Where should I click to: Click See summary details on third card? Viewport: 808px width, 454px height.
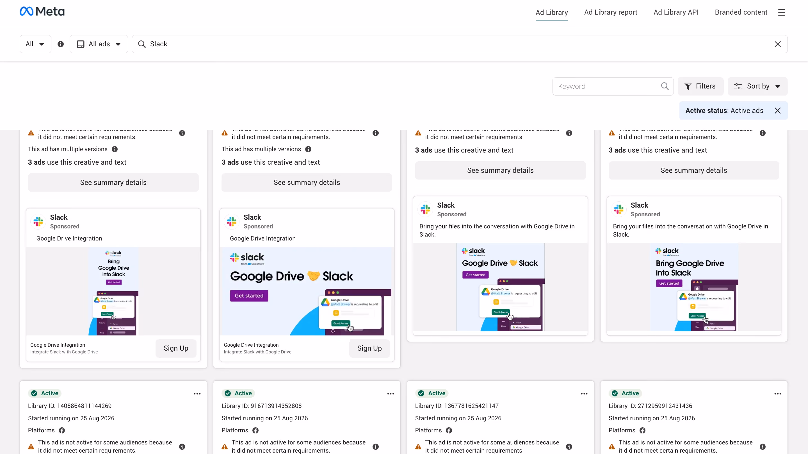[500, 171]
